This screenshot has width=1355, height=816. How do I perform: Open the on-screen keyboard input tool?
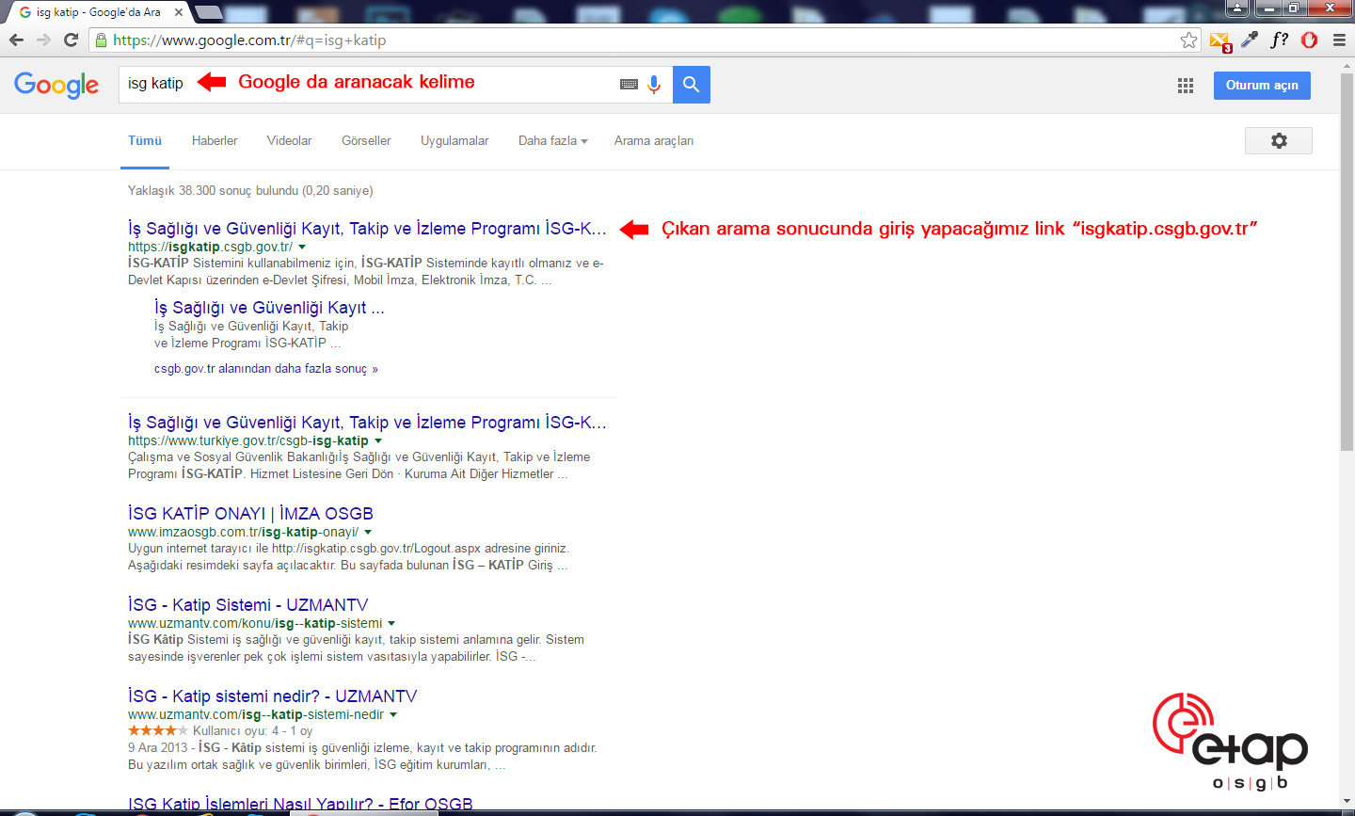point(629,85)
